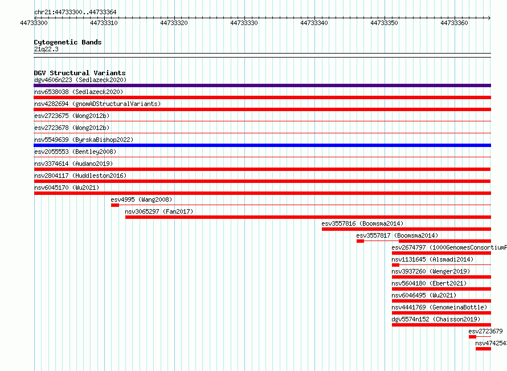
Task: Open the dgv5574n152 (Chaisson2019) variant
Action: [436, 319]
